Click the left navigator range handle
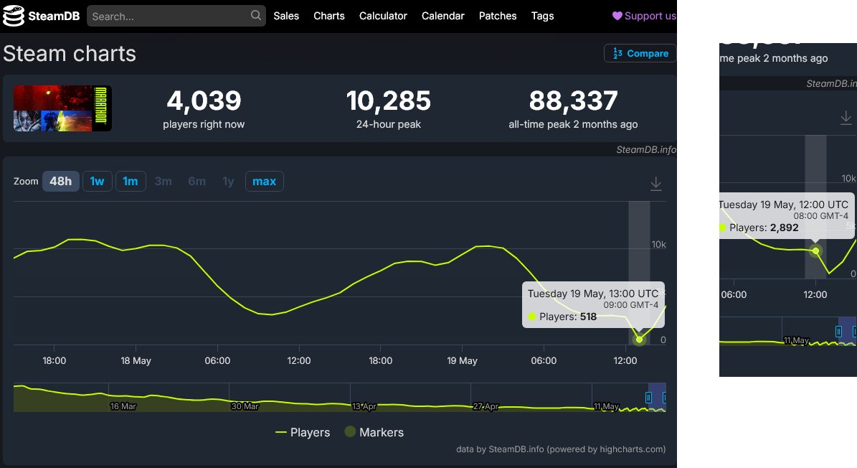This screenshot has height=468, width=857. [x=649, y=398]
